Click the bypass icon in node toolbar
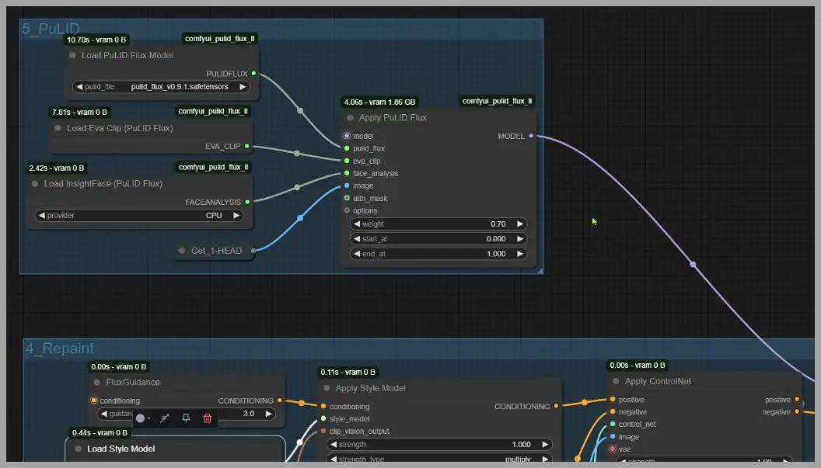 tap(164, 418)
